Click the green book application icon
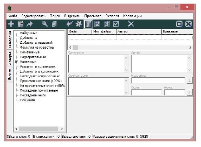Image resolution: width=201 pixels, height=147 pixels. (x=9, y=8)
